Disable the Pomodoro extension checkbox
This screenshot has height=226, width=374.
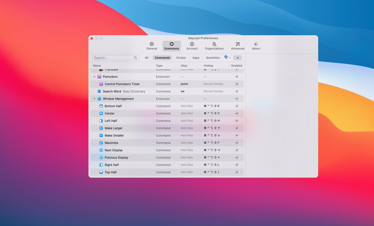(237, 77)
